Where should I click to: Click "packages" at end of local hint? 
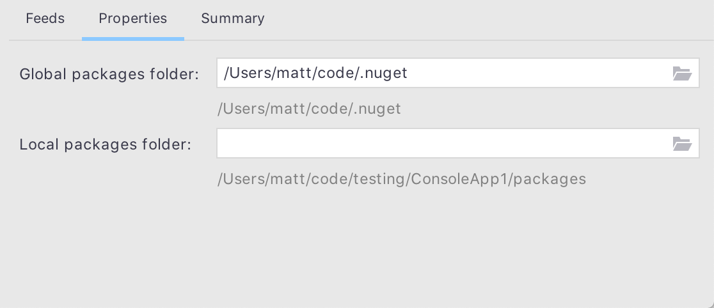550,180
